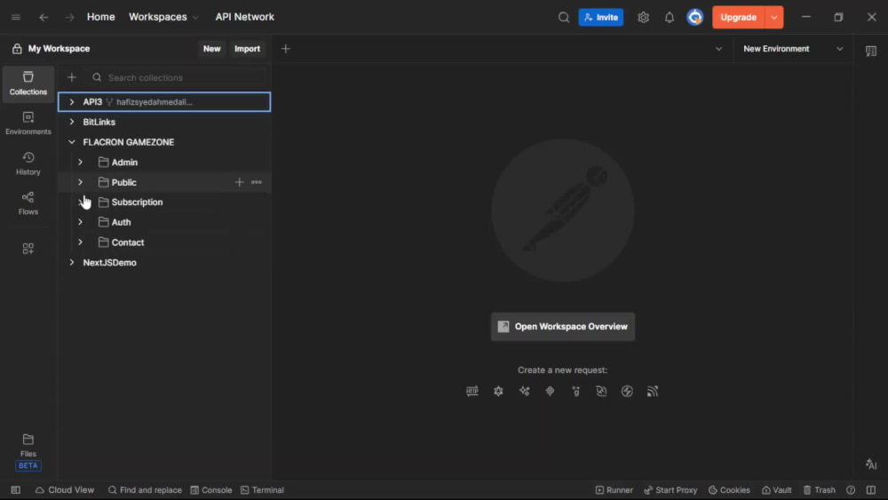Open Cookies manager

point(729,490)
